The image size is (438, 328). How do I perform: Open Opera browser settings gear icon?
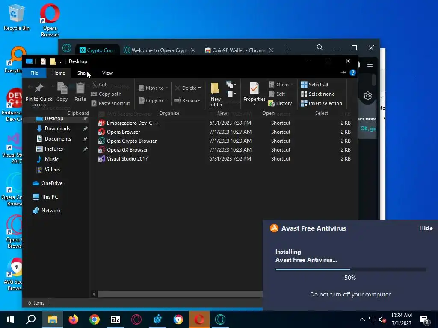(x=367, y=96)
